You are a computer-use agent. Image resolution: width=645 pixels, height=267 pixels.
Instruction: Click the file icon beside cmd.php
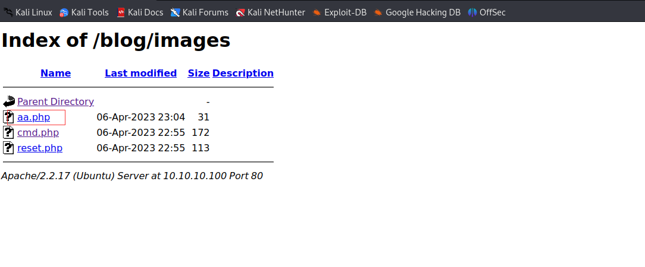coord(9,132)
